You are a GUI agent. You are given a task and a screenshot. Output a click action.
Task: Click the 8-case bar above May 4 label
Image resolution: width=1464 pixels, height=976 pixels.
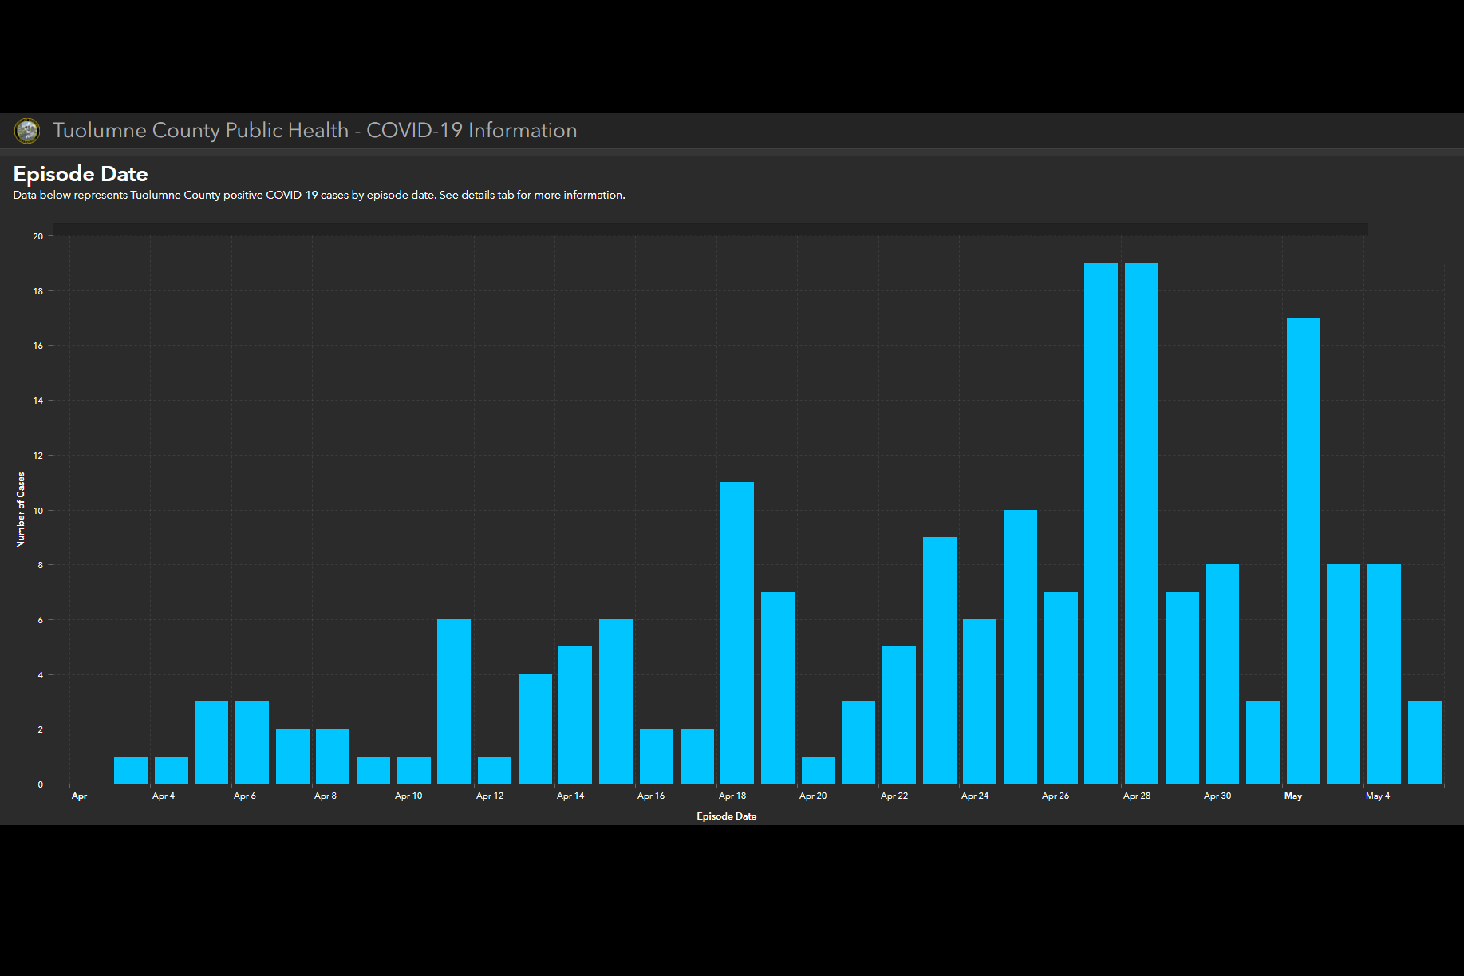click(1384, 674)
